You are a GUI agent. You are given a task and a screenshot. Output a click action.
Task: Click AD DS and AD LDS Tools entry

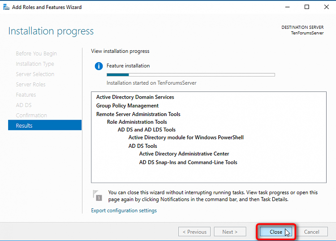[146, 129]
